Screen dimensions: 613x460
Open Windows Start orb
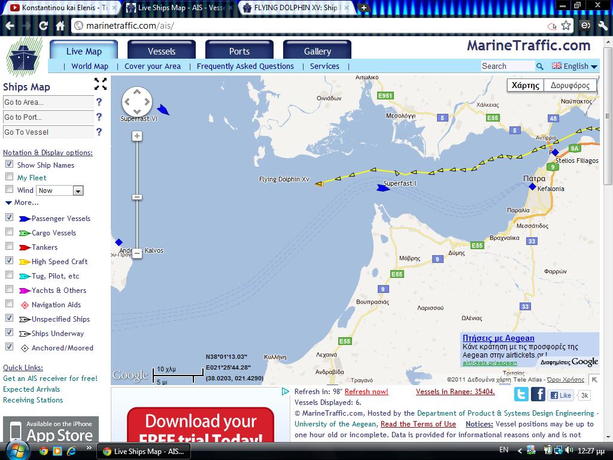tap(16, 451)
